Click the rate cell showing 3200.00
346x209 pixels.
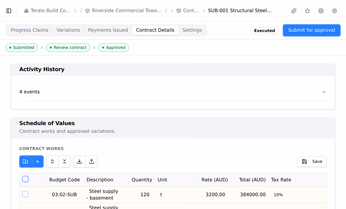pos(215,195)
